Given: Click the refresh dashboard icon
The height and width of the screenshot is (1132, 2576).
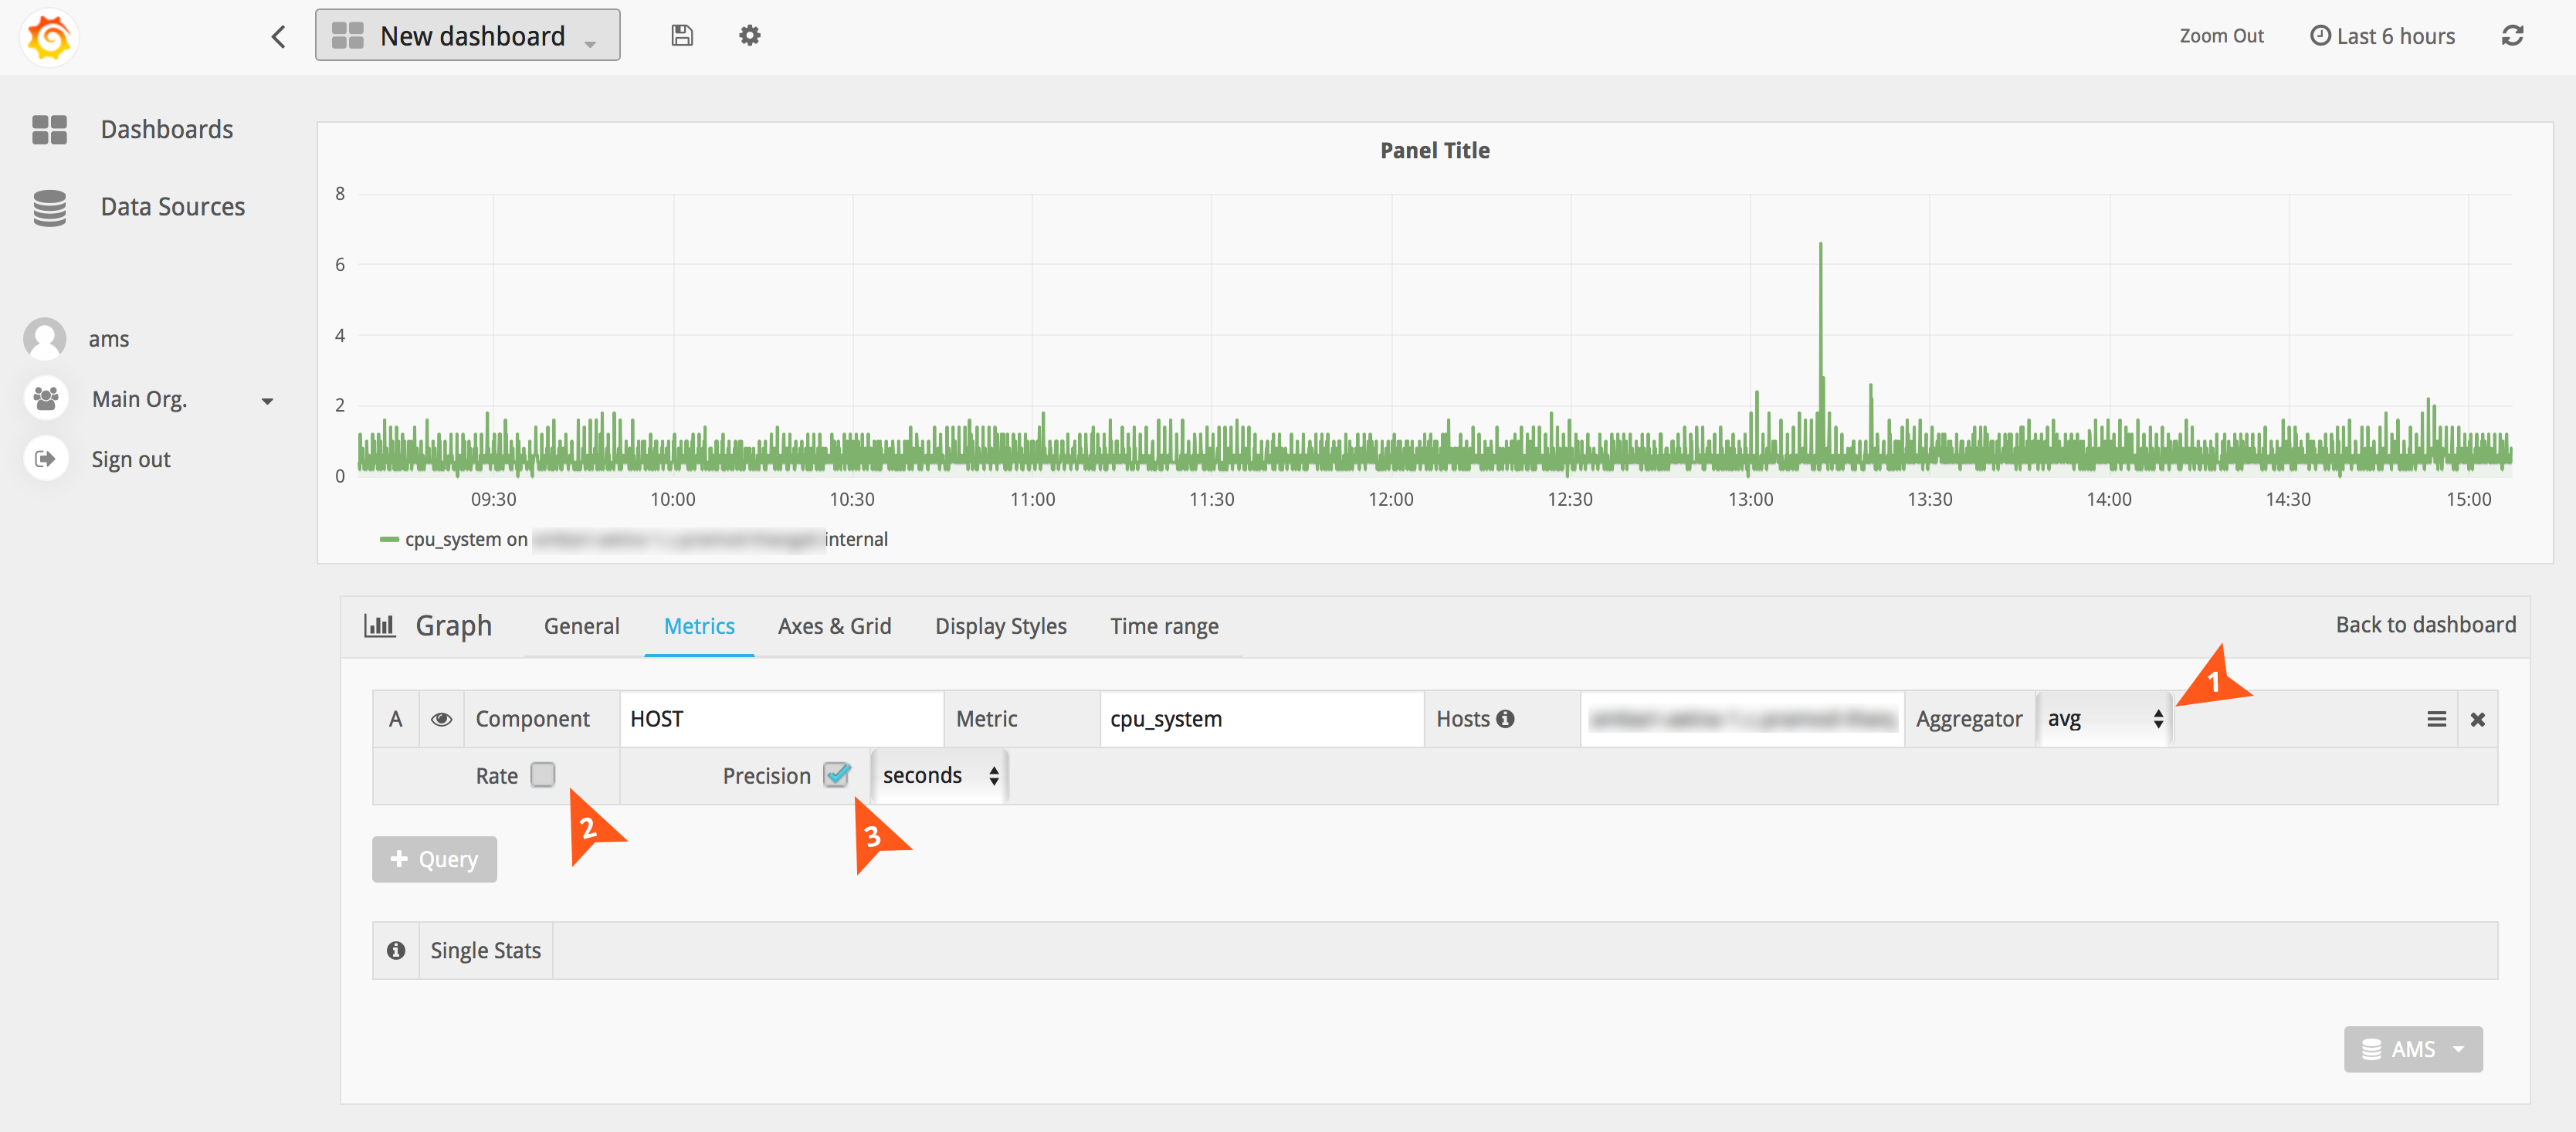Looking at the screenshot, I should click(x=2512, y=36).
